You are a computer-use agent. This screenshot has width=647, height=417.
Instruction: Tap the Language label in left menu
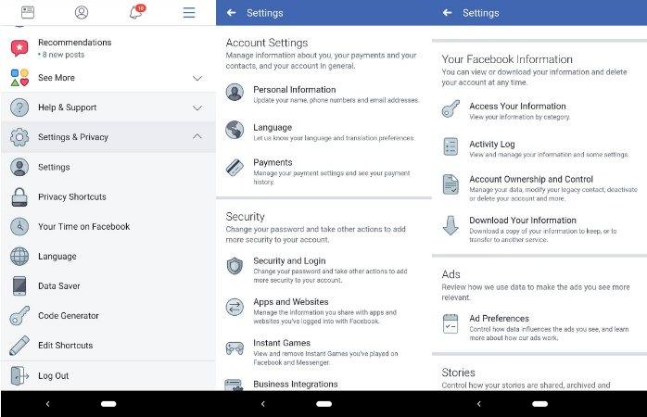coord(57,256)
